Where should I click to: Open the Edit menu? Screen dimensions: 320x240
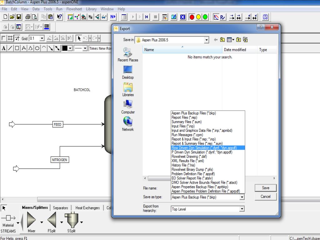point(14,9)
